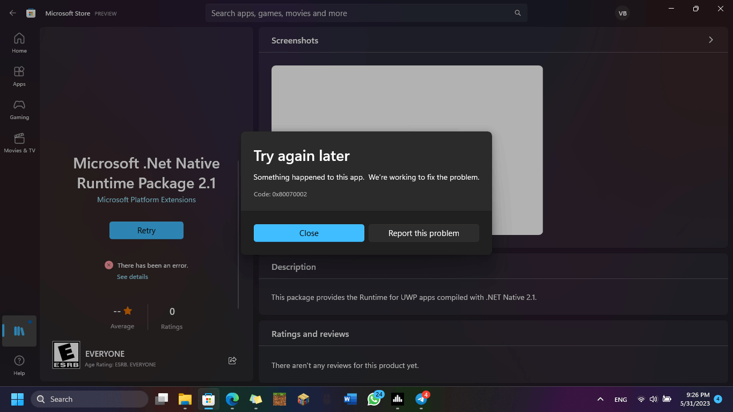
Task: Close the Try again later dialog
Action: (x=309, y=233)
